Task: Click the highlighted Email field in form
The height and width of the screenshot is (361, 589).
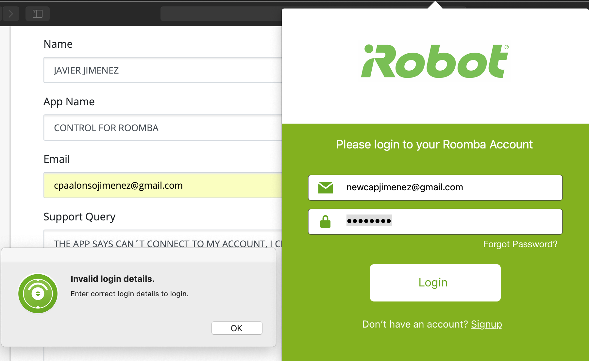Action: tap(163, 185)
